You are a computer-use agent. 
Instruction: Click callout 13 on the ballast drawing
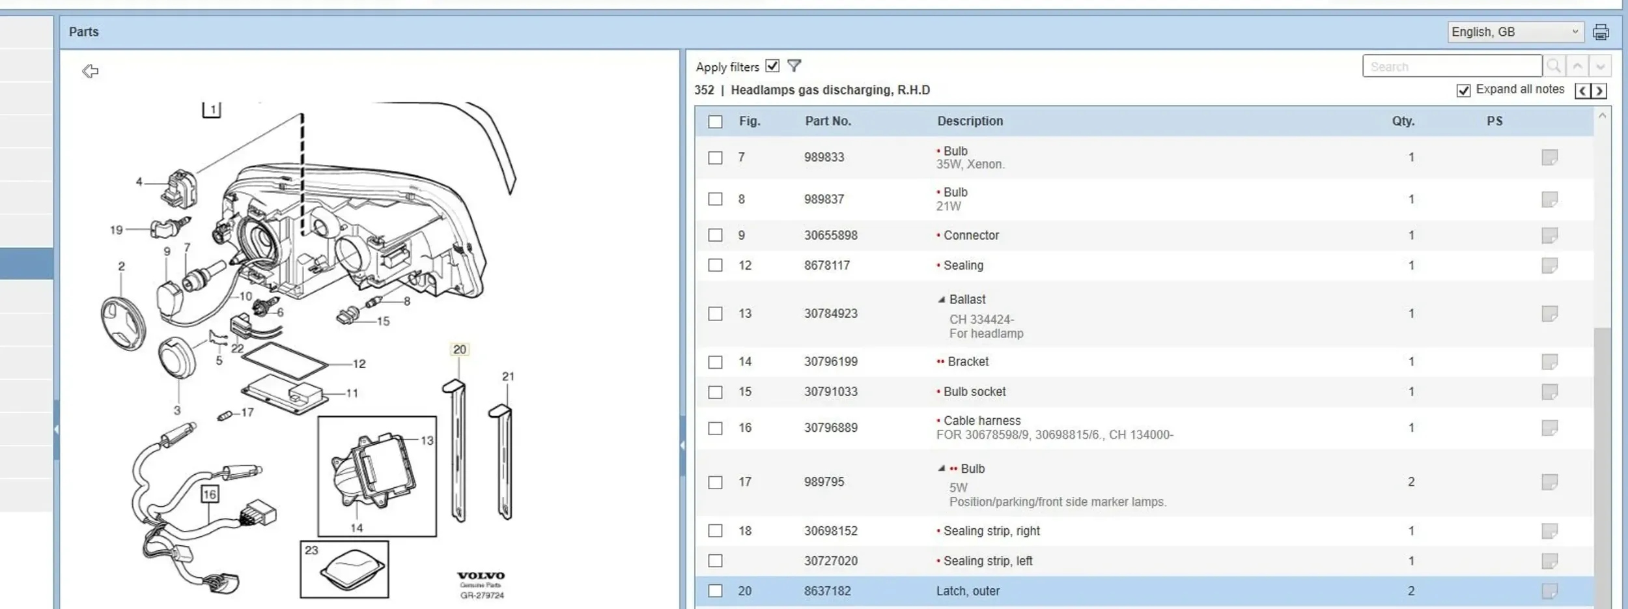427,441
